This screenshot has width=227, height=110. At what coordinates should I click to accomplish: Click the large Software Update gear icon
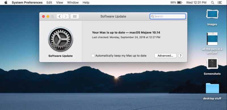tap(60, 39)
